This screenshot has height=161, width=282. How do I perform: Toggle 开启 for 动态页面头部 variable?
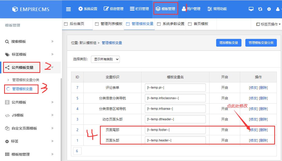click(225, 119)
